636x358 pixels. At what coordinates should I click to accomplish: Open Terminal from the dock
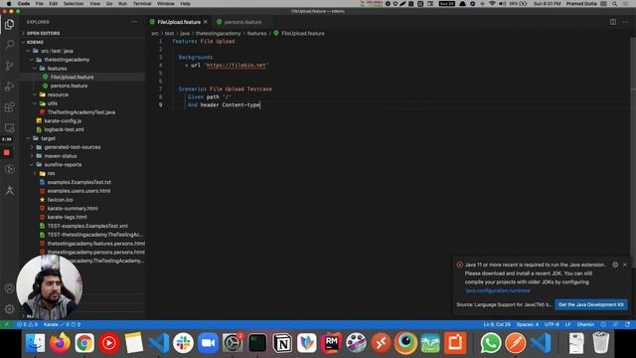pos(257,343)
